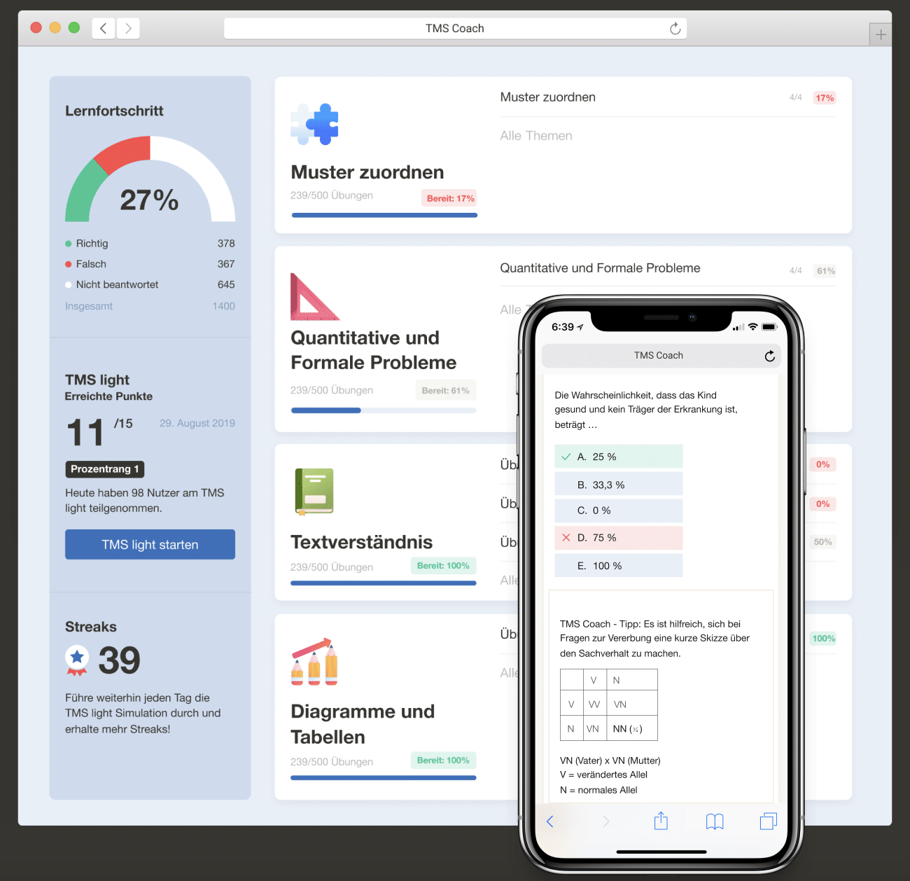The width and height of the screenshot is (910, 881).
Task: Click the 17% topic badge
Action: coord(825,98)
